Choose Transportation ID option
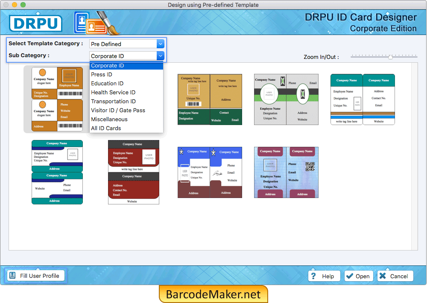Image resolution: width=427 pixels, height=303 pixels. tap(126, 102)
